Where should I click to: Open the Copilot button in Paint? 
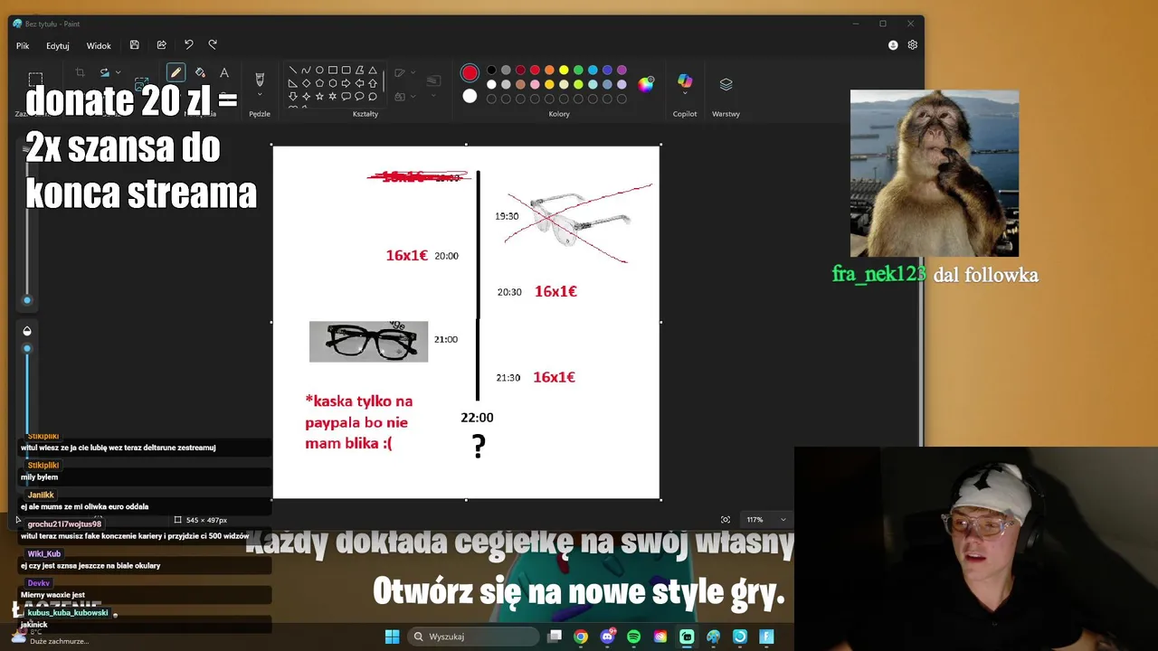(x=685, y=81)
